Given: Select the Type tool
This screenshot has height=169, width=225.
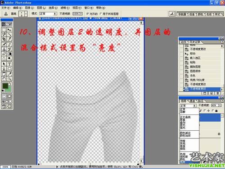Looking at the screenshot, I should coord(9,64).
